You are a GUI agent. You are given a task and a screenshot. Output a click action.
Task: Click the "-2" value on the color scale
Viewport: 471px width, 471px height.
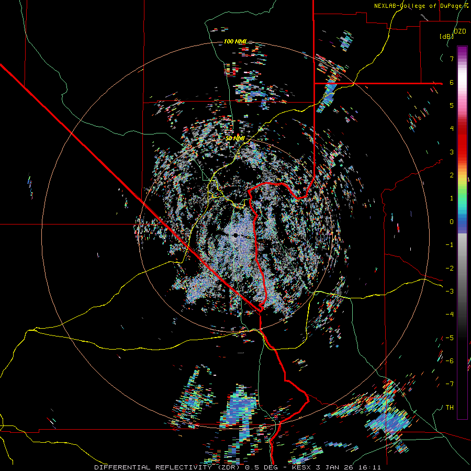coord(450,268)
